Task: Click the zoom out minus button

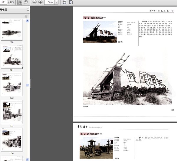Action: 34,2
